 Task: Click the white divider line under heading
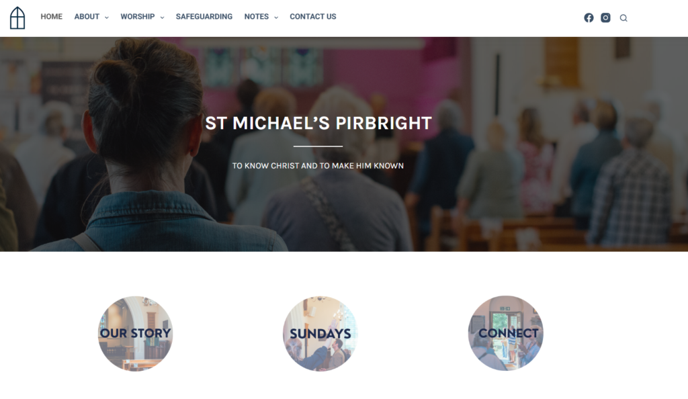pos(318,146)
